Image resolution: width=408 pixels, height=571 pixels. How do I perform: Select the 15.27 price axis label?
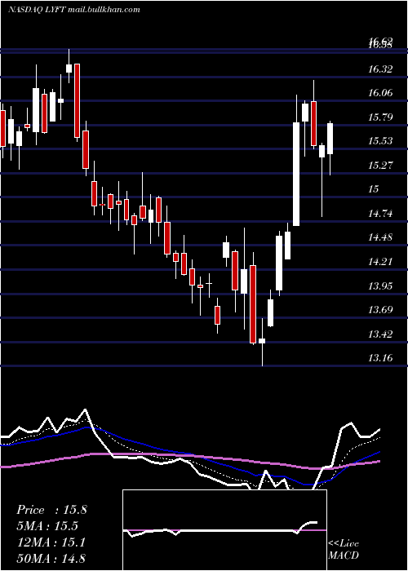tap(380, 165)
